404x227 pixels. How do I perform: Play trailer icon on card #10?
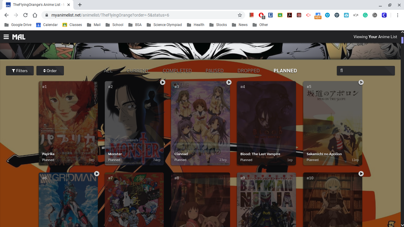[361, 174]
